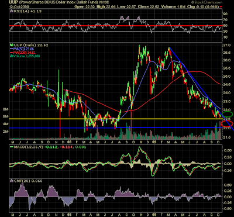Click the Volume 1,555,808 legend text

click(26, 56)
